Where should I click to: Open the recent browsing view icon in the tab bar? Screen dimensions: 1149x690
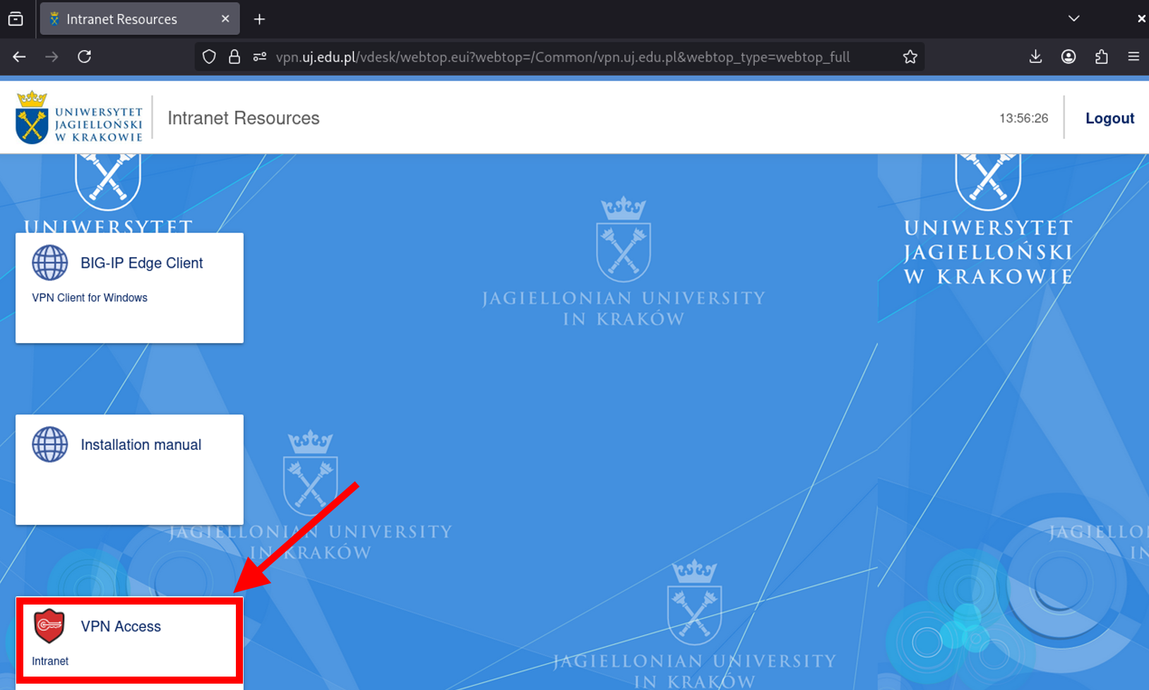pos(16,19)
